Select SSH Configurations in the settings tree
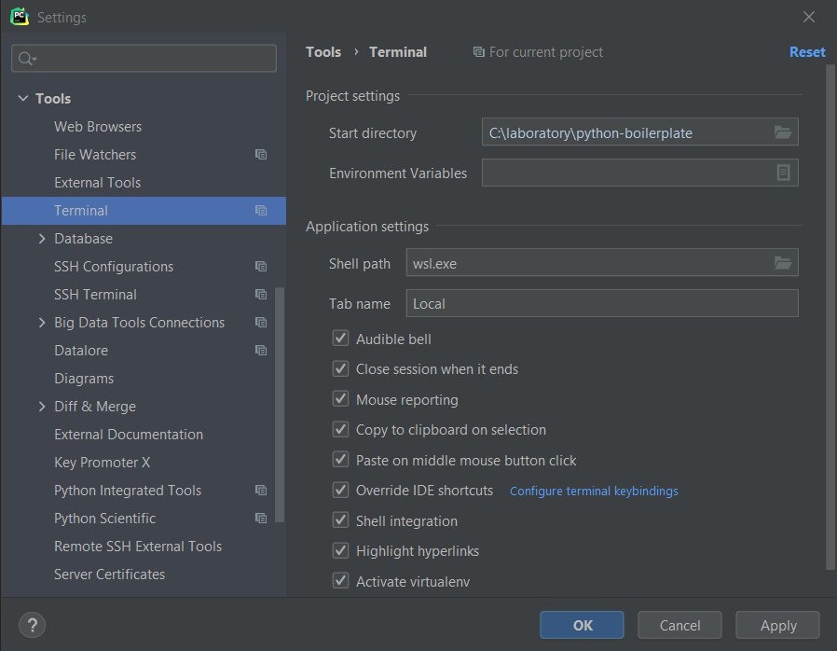 [114, 267]
